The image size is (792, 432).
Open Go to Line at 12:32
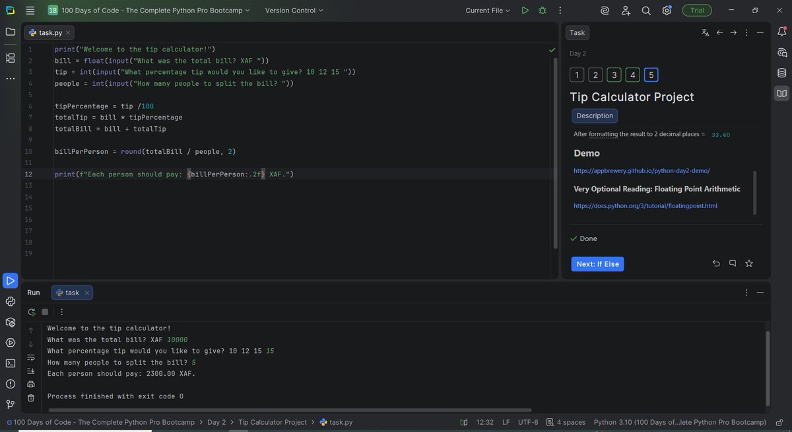(484, 422)
